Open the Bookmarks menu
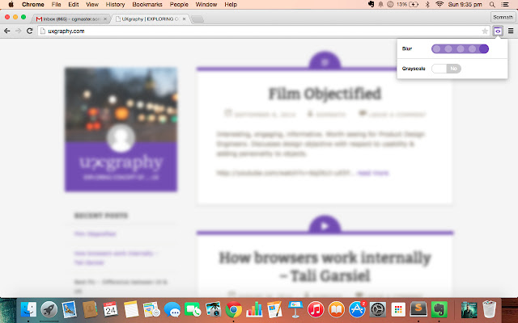 coord(147,5)
